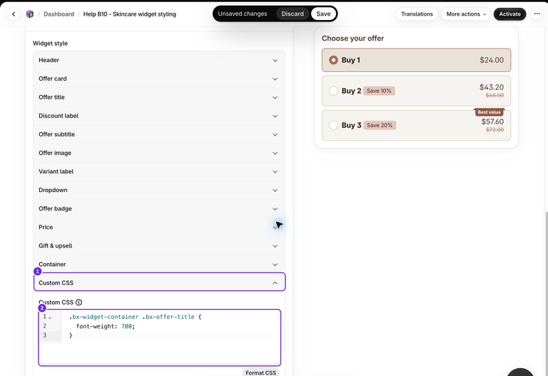Expand the Container section
The image size is (548, 376).
pyautogui.click(x=159, y=264)
